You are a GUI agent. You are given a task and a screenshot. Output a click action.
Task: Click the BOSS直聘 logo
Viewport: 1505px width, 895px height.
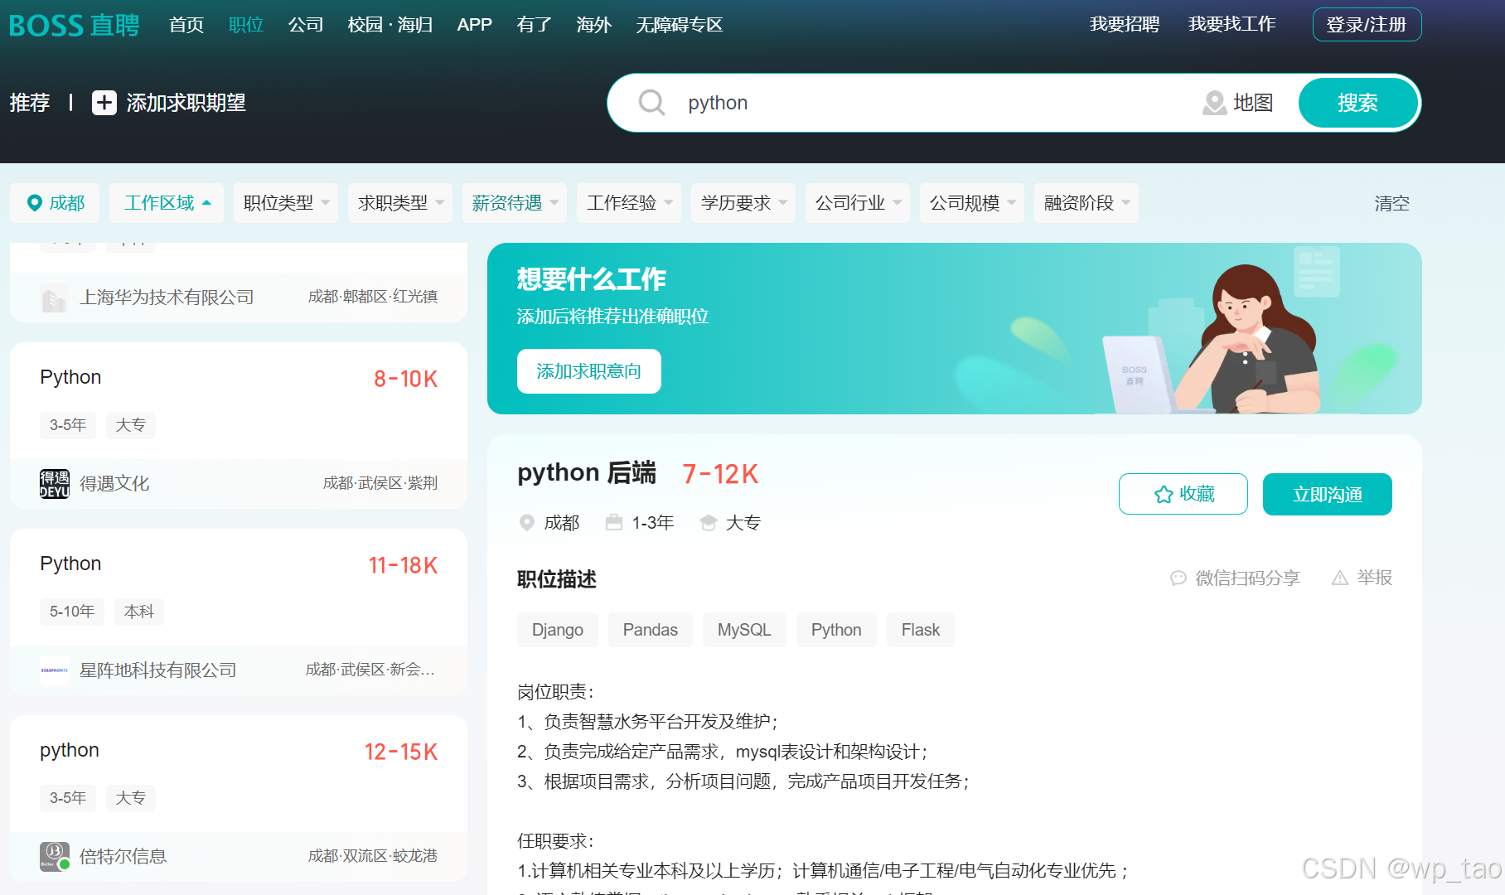point(74,25)
